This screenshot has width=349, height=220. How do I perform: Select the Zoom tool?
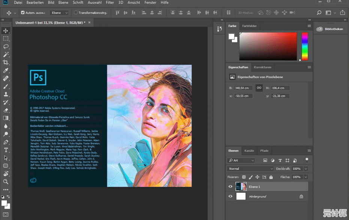pos(6,181)
